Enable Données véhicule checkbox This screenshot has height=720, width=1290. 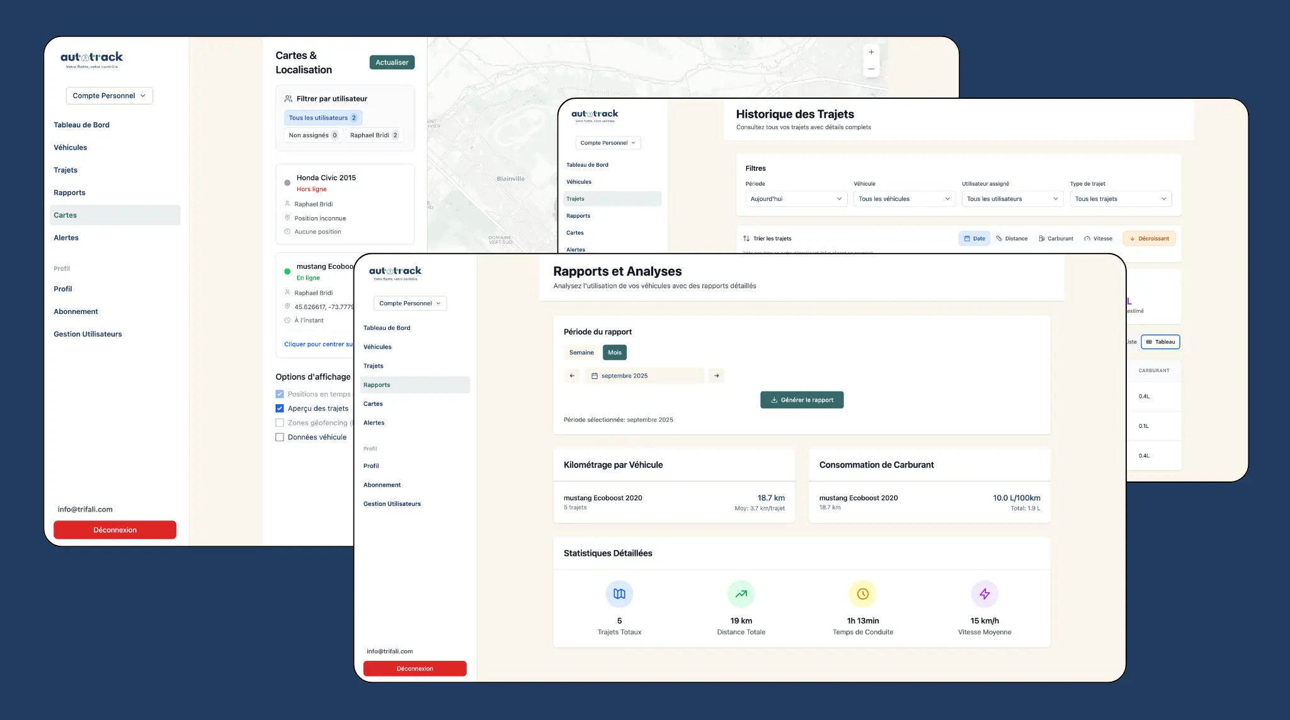pos(280,437)
